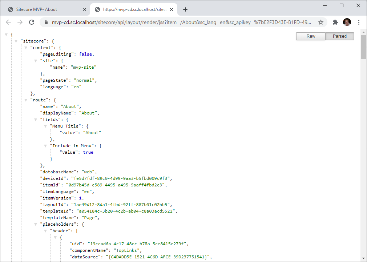Click the "normal" pageState value
Screen dimensions: 367x262
84,80
